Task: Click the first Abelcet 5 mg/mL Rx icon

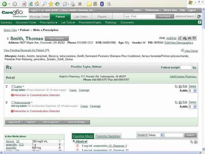Action: pyautogui.click(x=78, y=146)
